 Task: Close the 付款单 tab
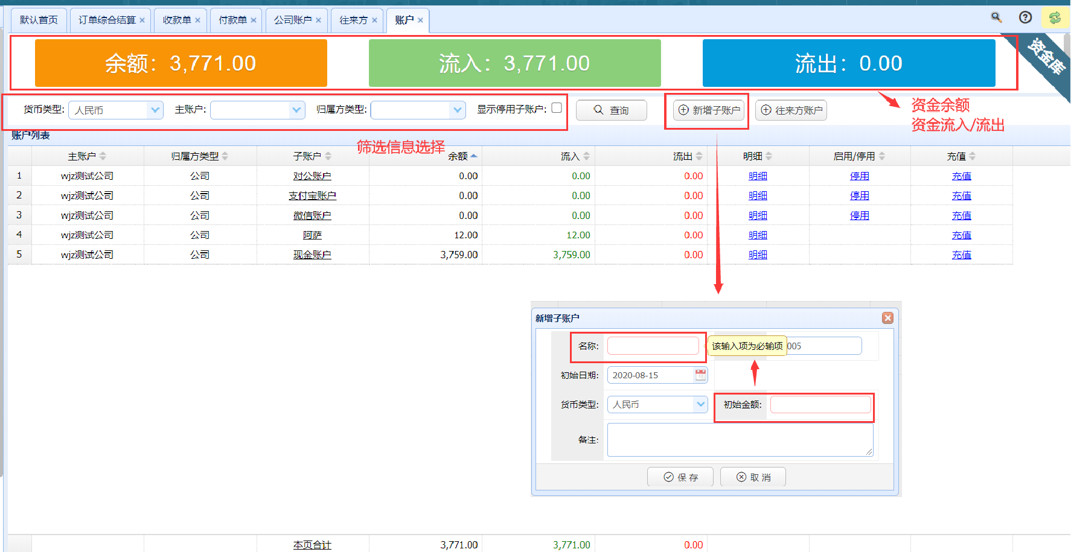pyautogui.click(x=254, y=21)
